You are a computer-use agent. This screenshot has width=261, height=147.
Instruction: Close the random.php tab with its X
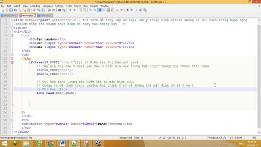(35, 16)
